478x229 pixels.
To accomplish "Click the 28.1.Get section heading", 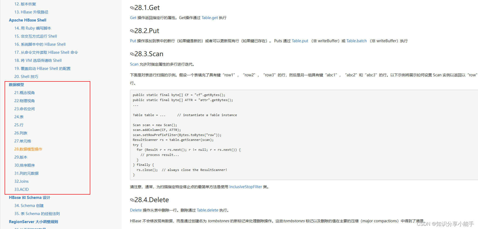I will pos(147,8).
